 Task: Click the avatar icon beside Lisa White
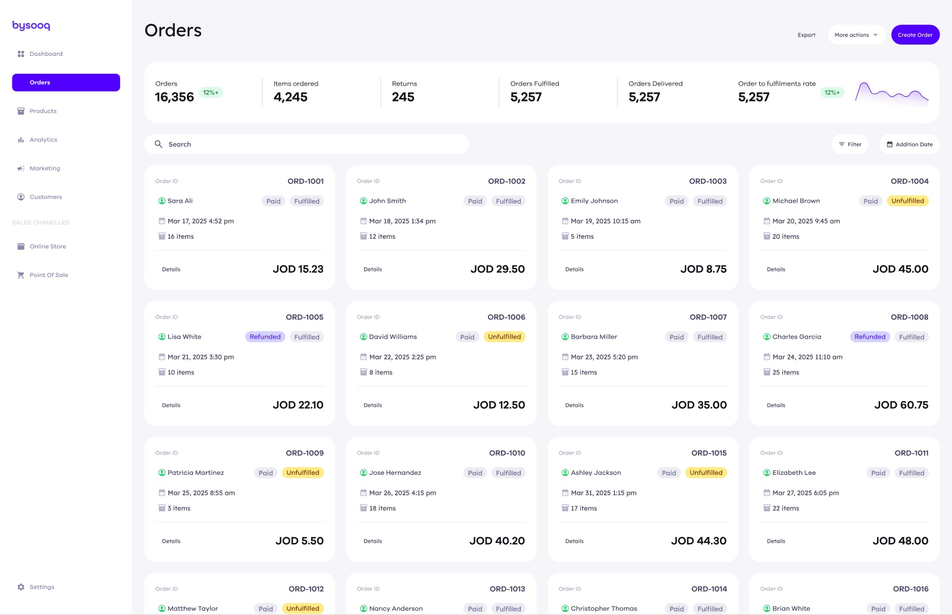click(x=162, y=337)
